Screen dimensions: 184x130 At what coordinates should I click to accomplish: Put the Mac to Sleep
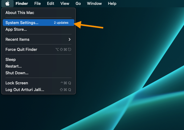click(x=38, y=59)
